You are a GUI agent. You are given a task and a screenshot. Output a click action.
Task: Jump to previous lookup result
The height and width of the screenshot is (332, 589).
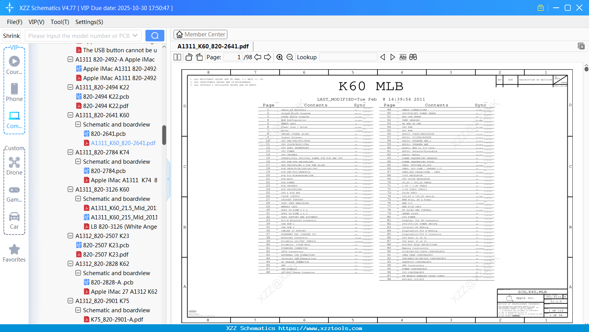coord(382,57)
